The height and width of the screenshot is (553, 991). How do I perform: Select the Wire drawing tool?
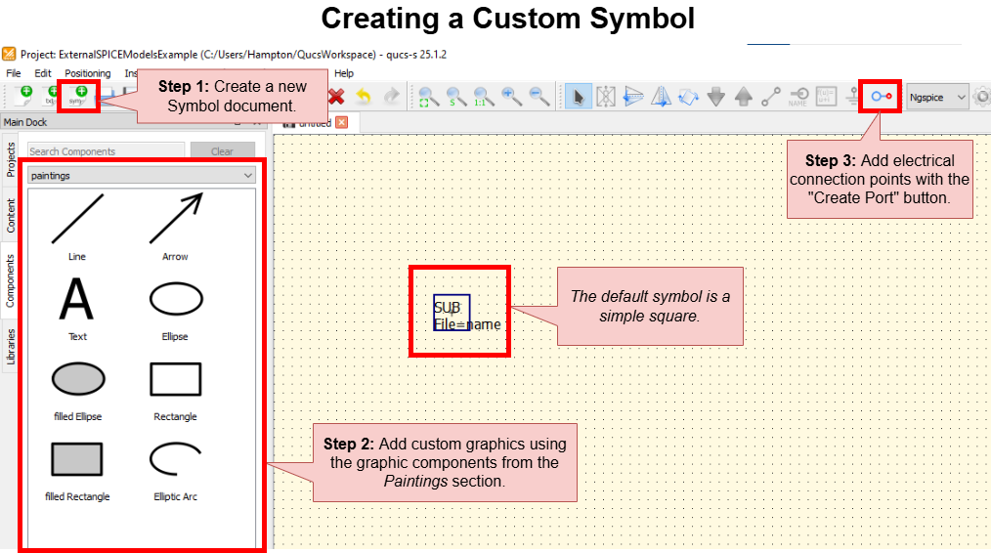click(770, 97)
